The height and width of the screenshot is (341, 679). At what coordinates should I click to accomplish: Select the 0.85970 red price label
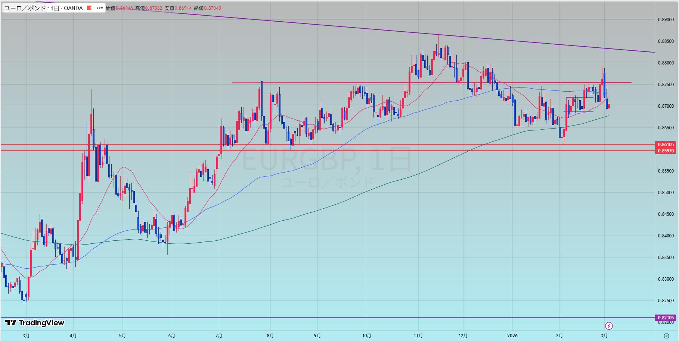[666, 151]
